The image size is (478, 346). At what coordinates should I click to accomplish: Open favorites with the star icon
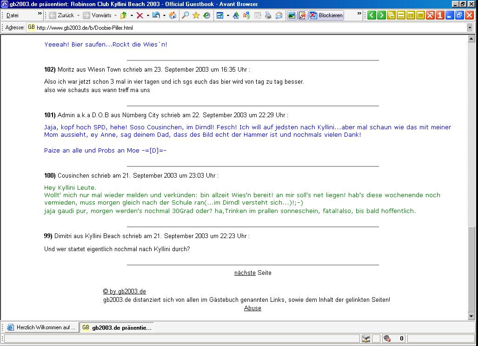pyautogui.click(x=196, y=15)
